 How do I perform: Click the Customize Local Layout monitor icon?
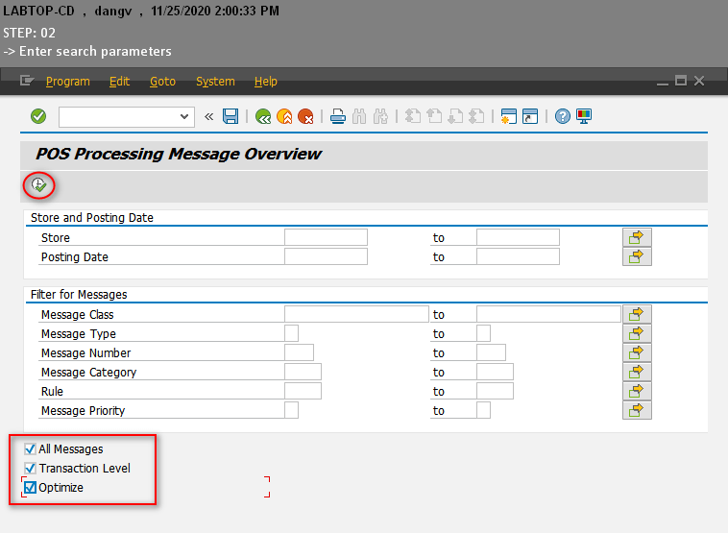tap(584, 116)
